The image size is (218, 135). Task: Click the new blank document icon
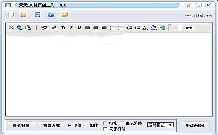click(11, 15)
